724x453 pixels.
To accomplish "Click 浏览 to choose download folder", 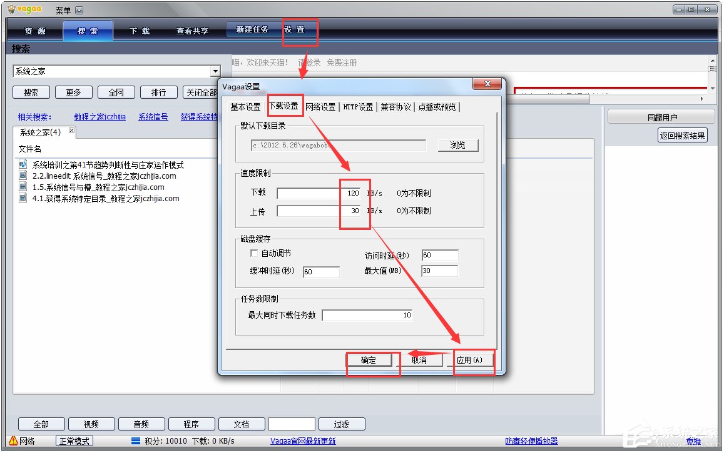I will [457, 145].
